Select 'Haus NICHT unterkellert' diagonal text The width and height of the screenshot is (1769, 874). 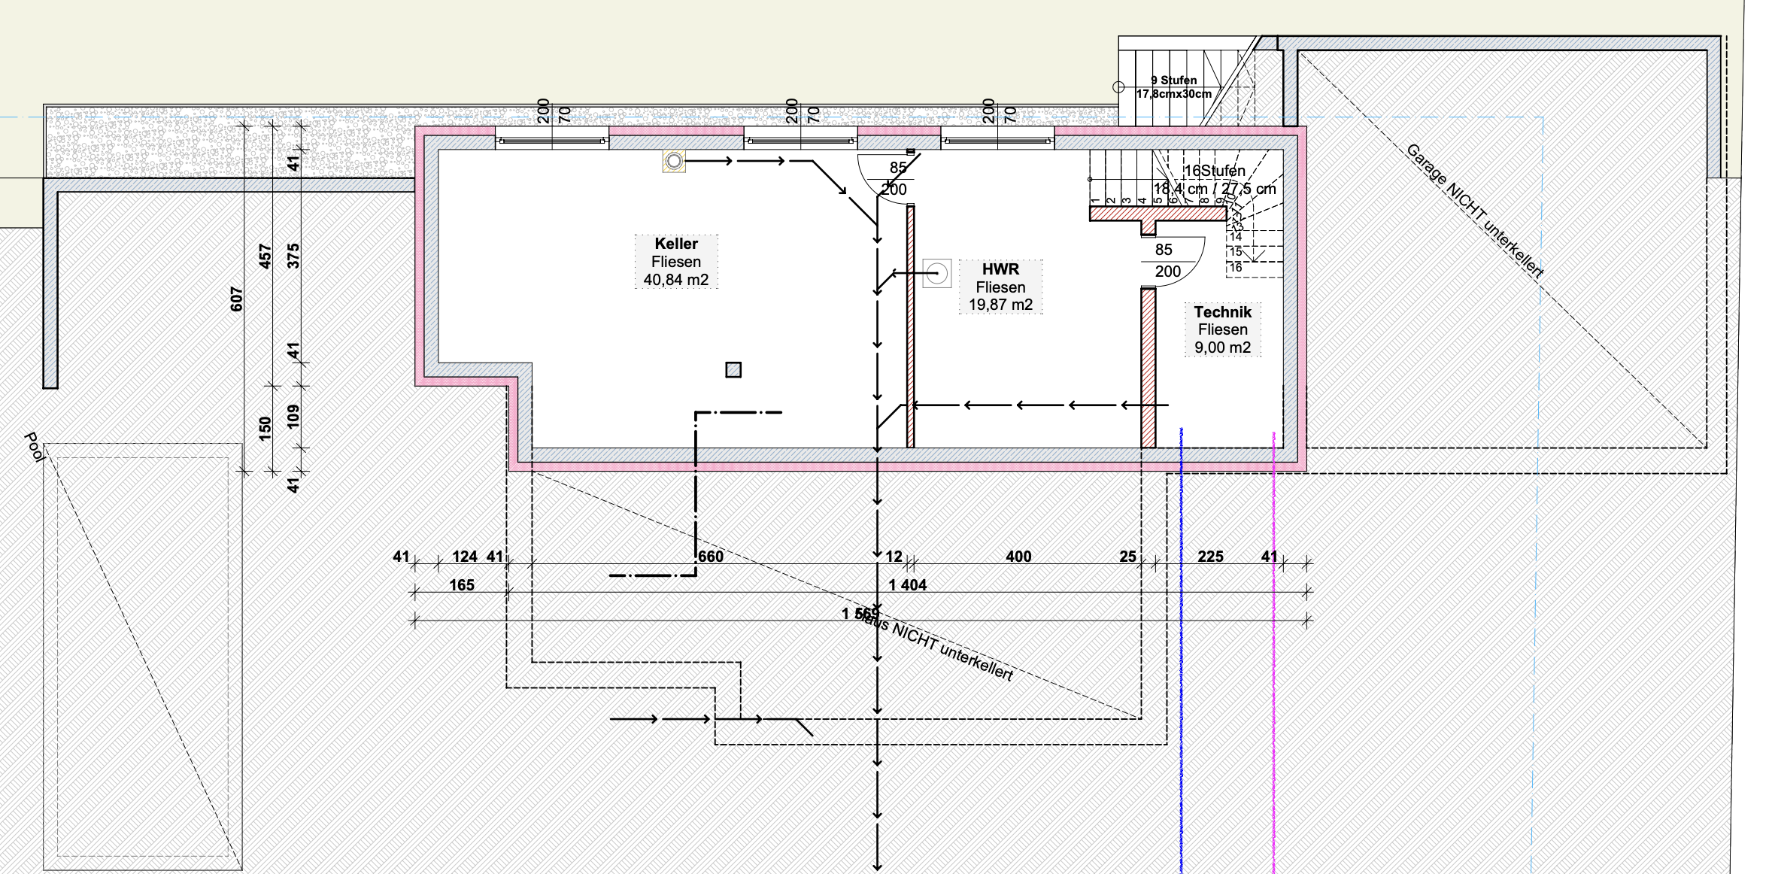click(935, 646)
